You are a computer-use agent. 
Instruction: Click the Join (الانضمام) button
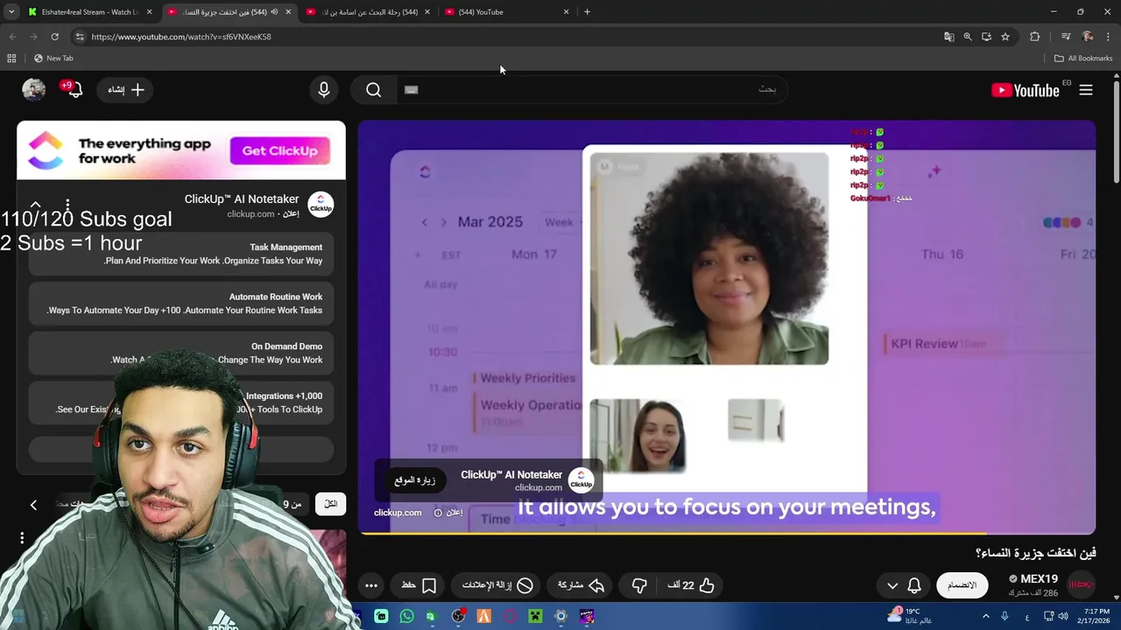962,585
